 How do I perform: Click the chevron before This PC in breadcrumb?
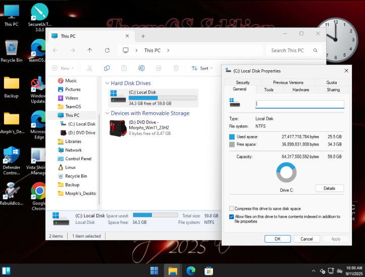click(x=136, y=51)
